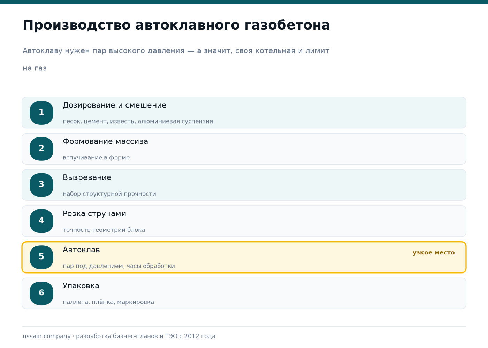
Task: Open the ussain.company footer text
Action: click(119, 336)
